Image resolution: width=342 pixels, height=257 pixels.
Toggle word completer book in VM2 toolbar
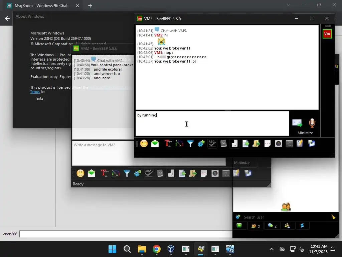(x=160, y=173)
